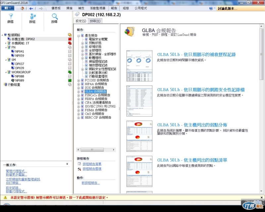Click the warning triangle icon in alert bar
Viewport: 265px width, 212px height.
point(5,197)
